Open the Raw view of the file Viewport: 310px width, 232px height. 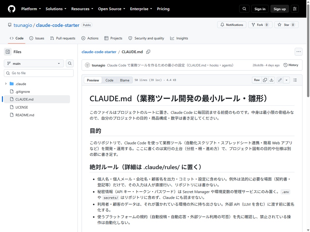[x=257, y=80]
